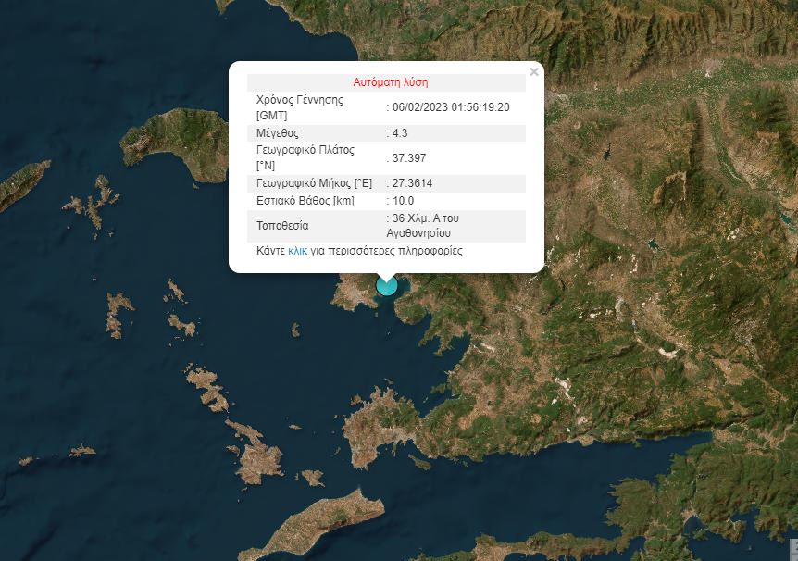Click the longitude value 27.3614
Image resolution: width=798 pixels, height=561 pixels.
pyautogui.click(x=412, y=183)
